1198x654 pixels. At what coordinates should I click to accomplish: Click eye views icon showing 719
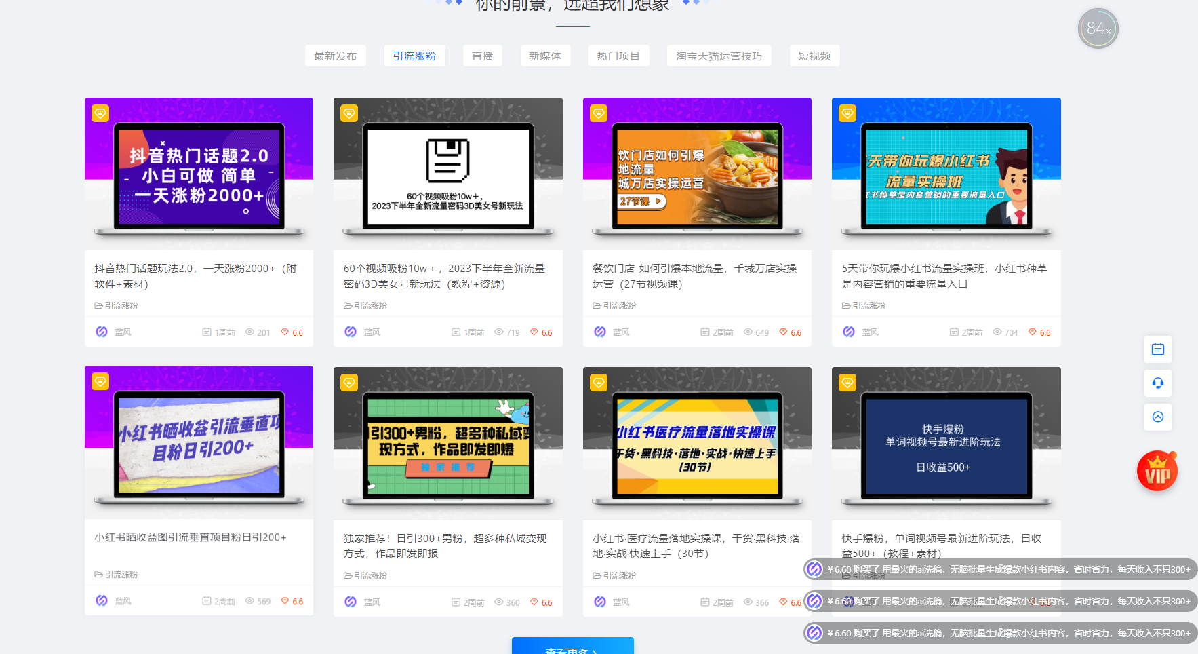tap(499, 332)
